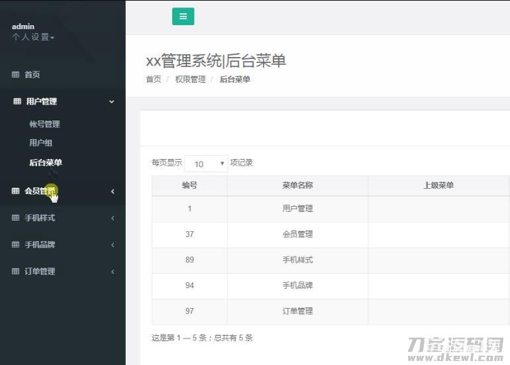Open 帐号管理 submenu item
The image size is (510, 365).
[x=44, y=124]
